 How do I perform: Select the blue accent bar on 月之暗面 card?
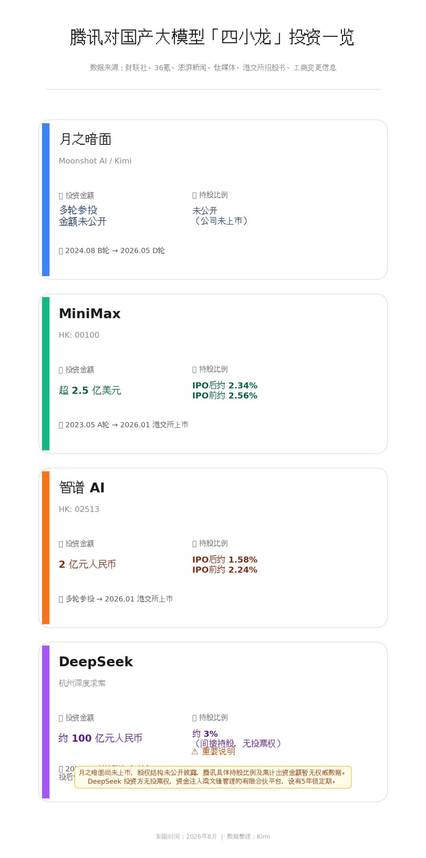pyautogui.click(x=46, y=200)
